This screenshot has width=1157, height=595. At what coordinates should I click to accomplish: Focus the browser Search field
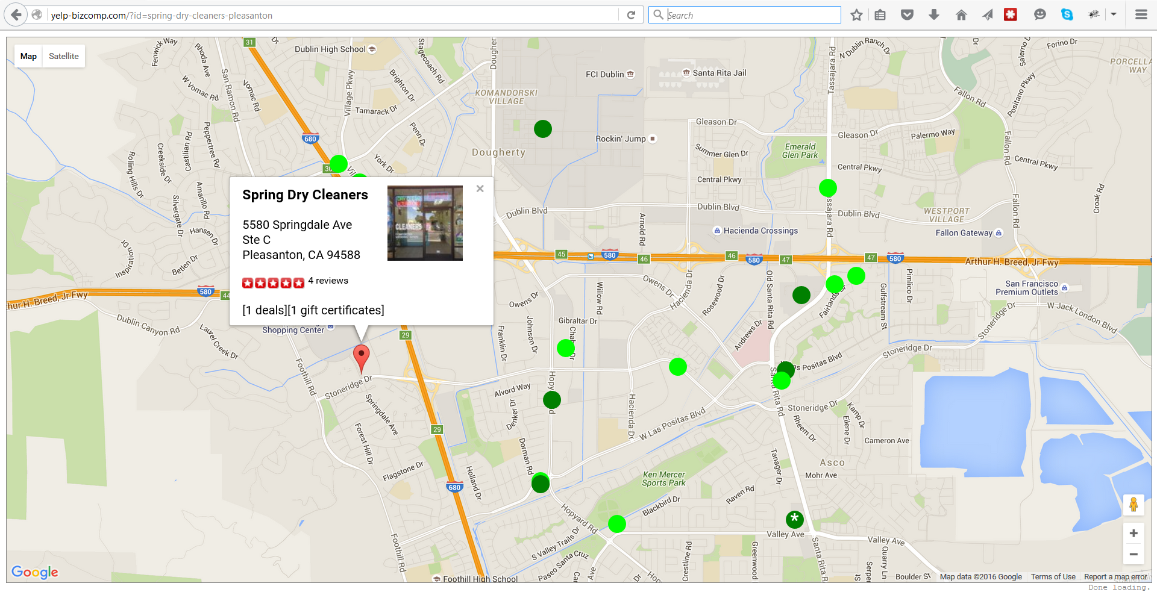(745, 15)
